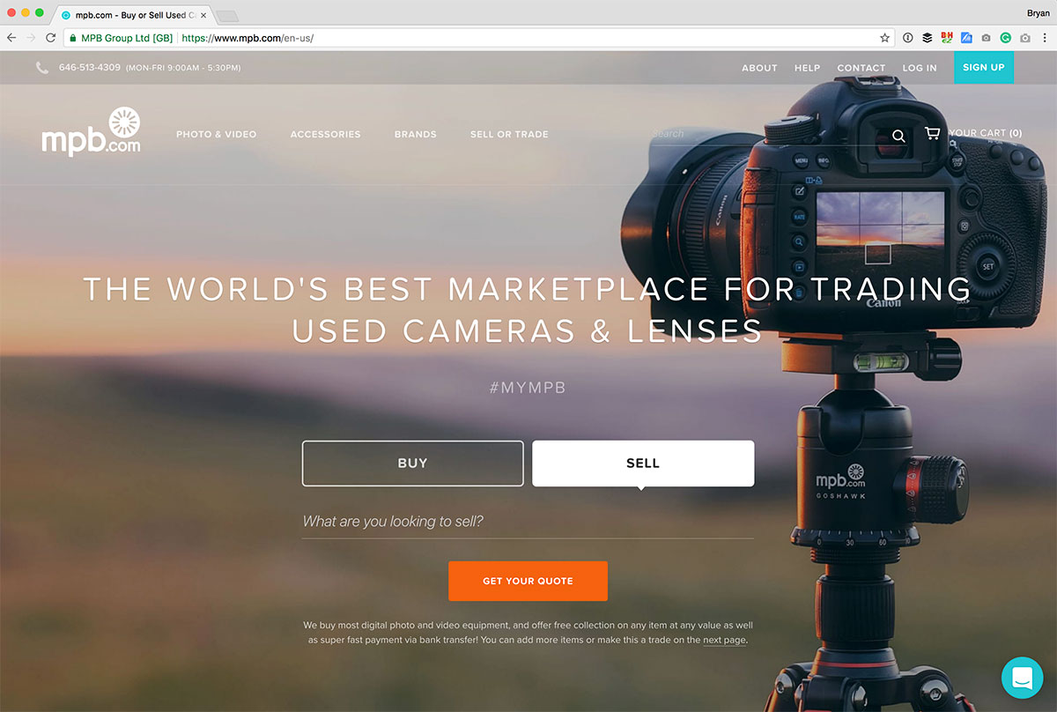The width and height of the screenshot is (1057, 712).
Task: Click the phone icon beside 646-513-4309
Action: 42,68
